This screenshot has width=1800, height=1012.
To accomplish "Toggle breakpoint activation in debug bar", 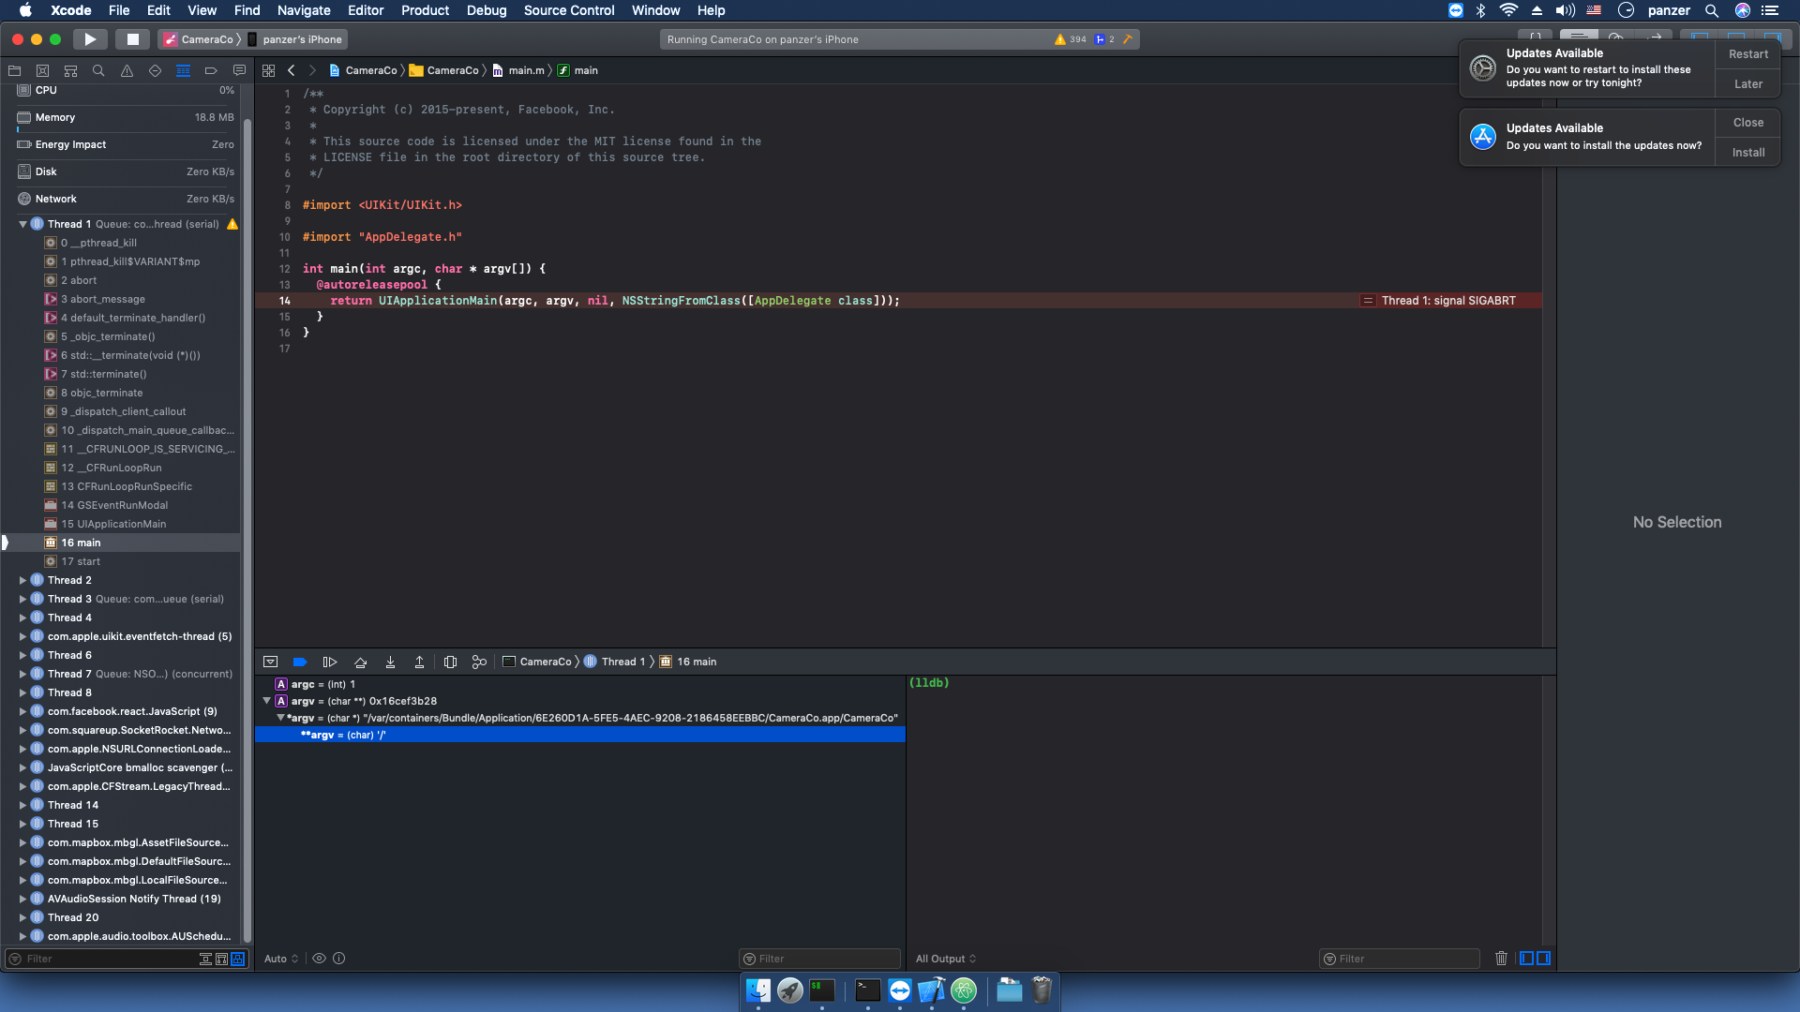I will (x=300, y=662).
